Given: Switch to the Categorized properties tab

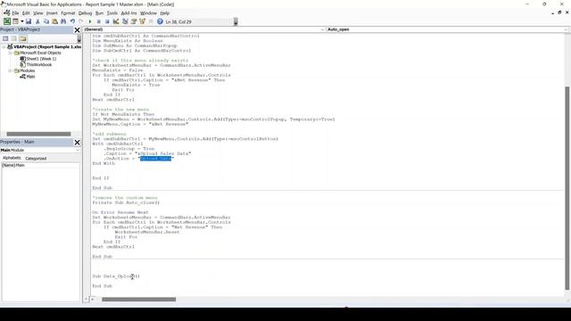Looking at the screenshot, I should tap(36, 159).
